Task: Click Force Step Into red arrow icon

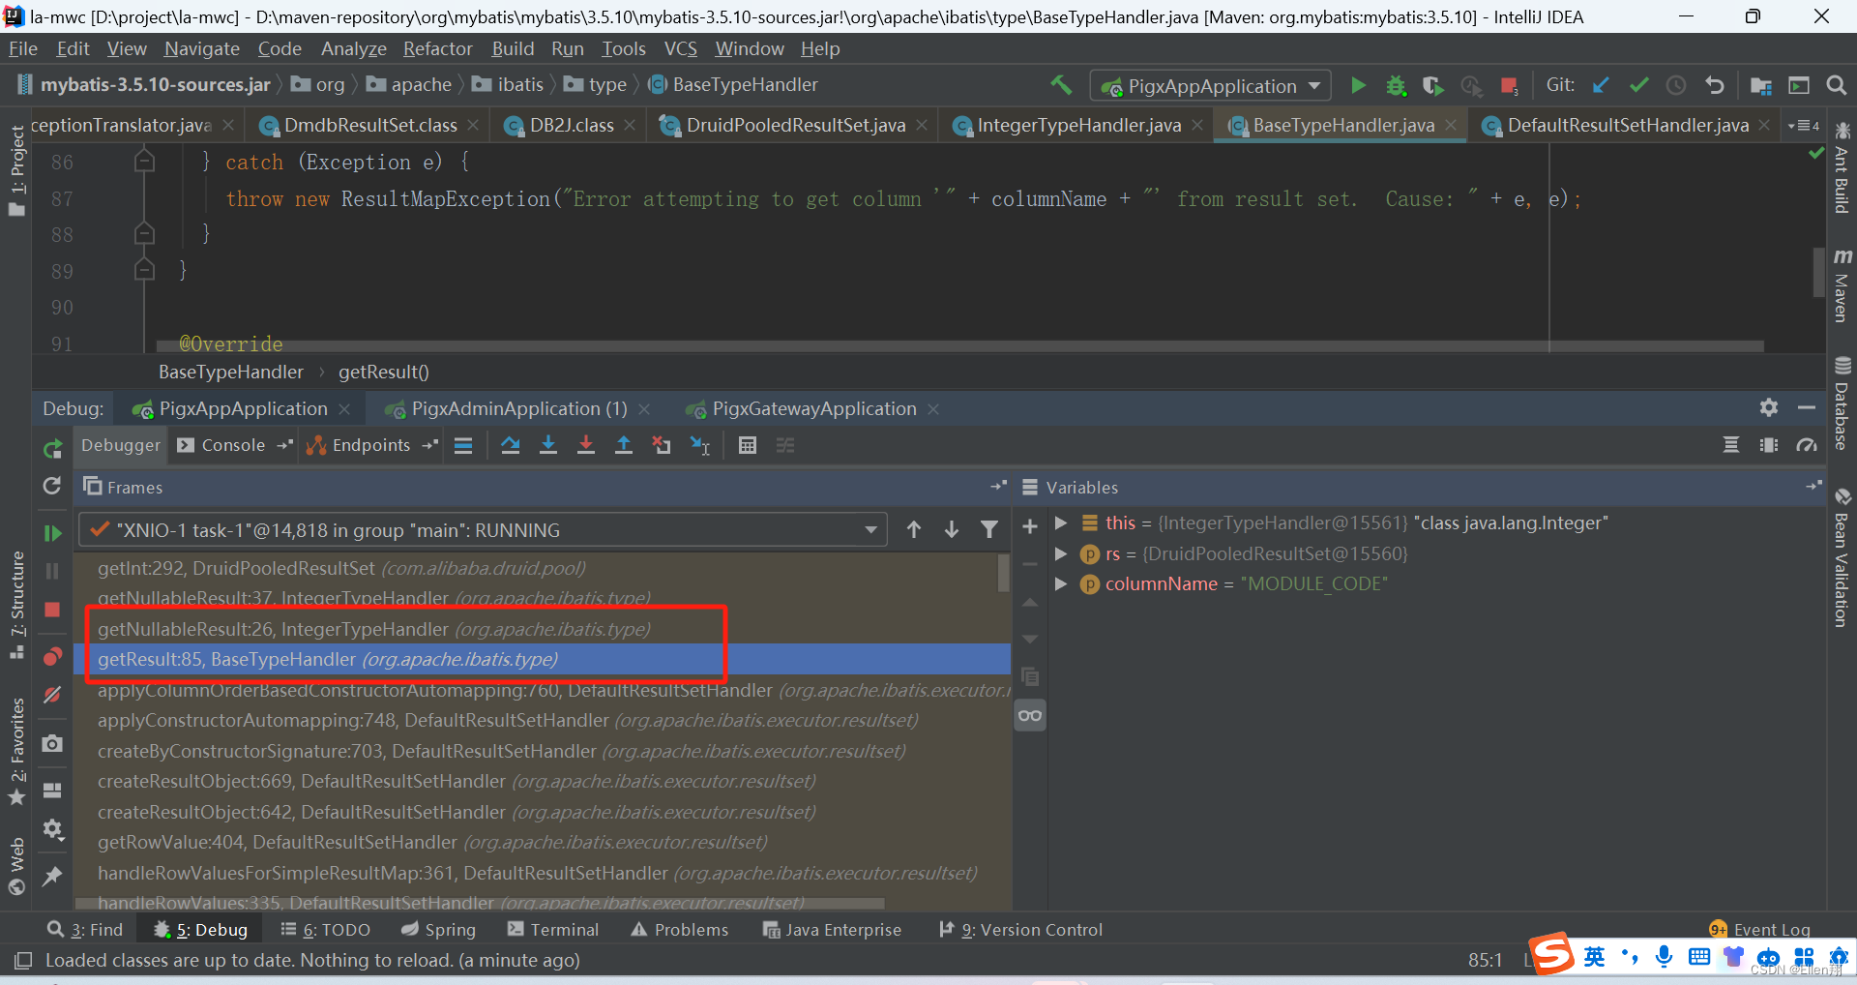Action: click(x=586, y=445)
